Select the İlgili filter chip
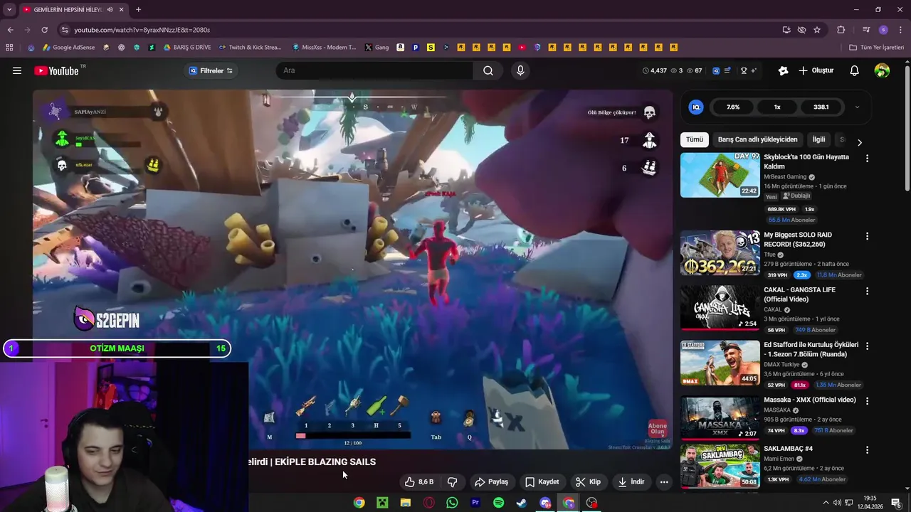Viewport: 911px width, 512px height. [818, 139]
